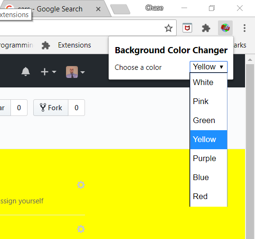This screenshot has width=255, height=239.
Task: Select Red from the color list
Action: coord(208,197)
